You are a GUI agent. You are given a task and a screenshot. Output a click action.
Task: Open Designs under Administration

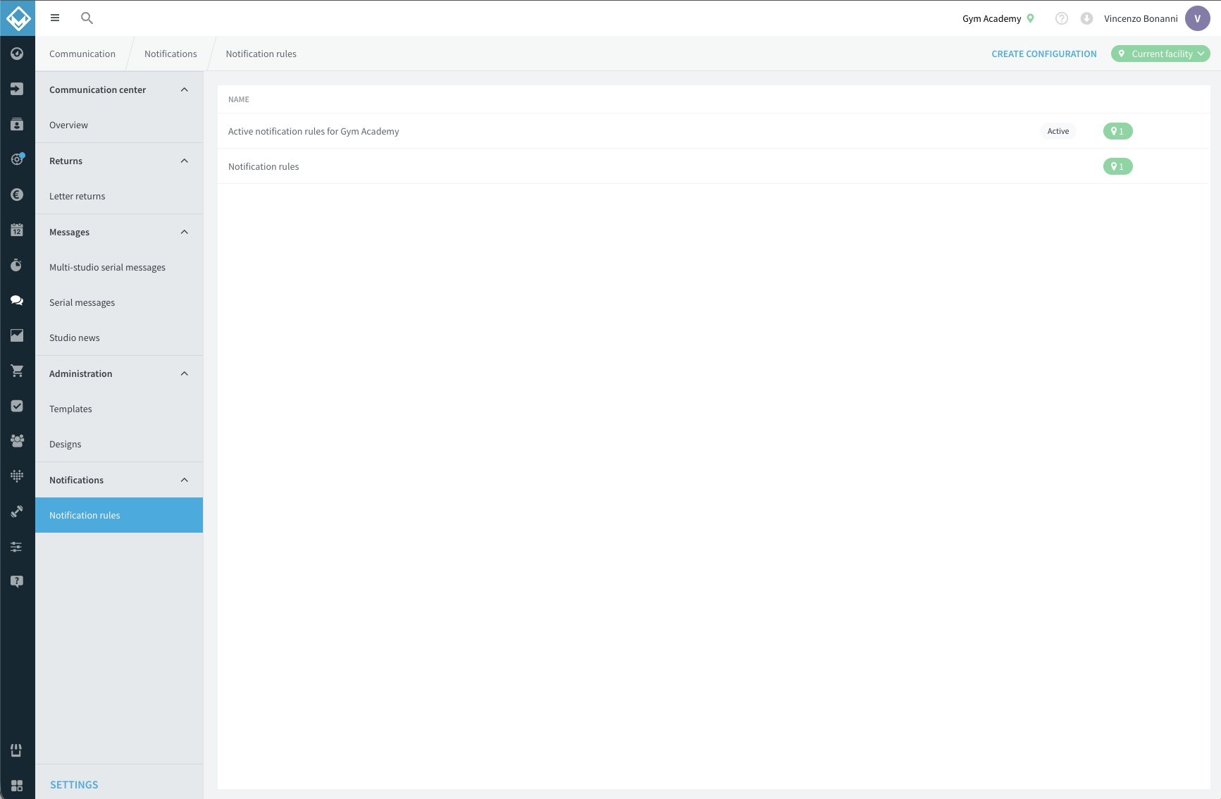click(119, 444)
